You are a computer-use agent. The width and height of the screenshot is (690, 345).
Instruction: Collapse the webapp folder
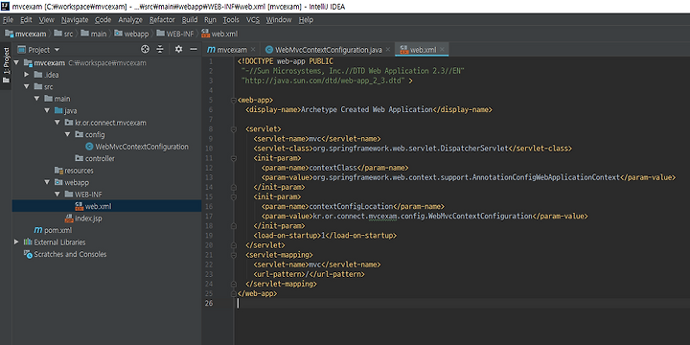pyautogui.click(x=47, y=182)
